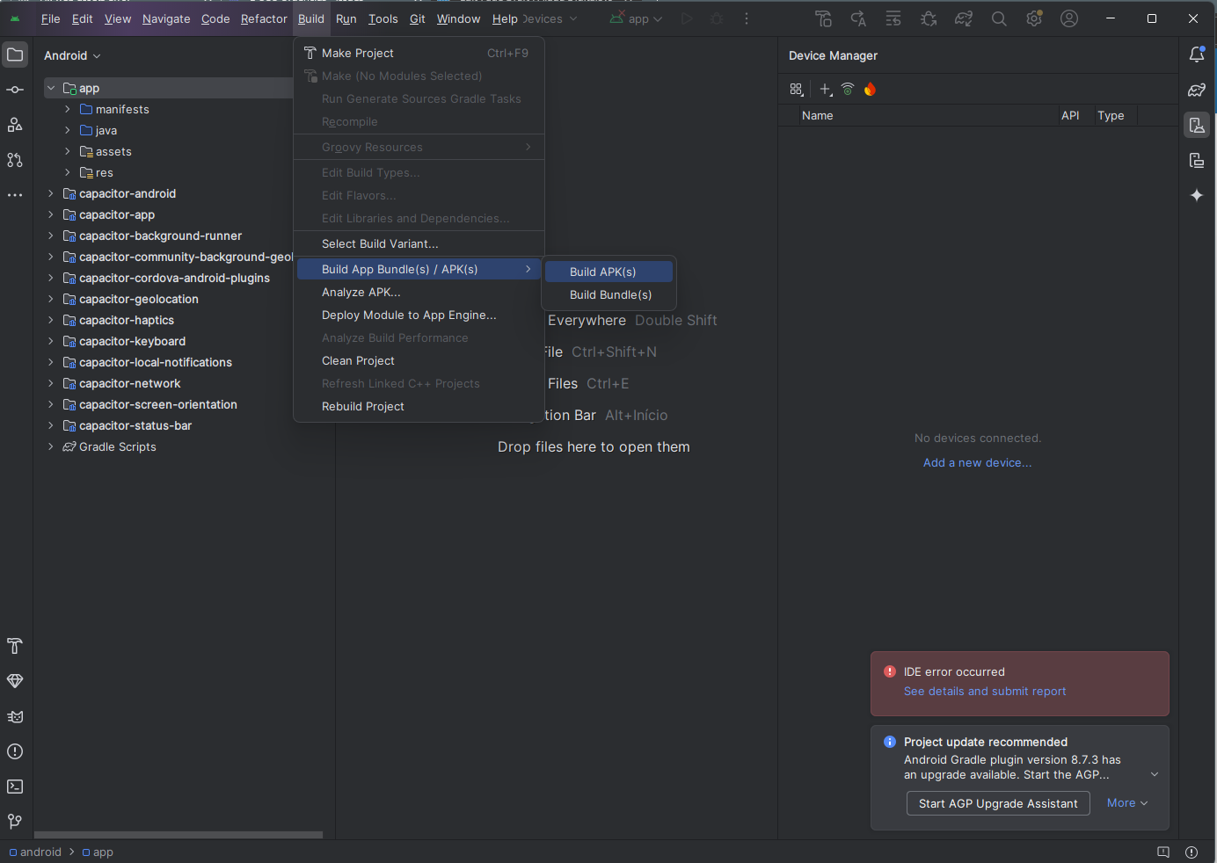This screenshot has height=863, width=1217.
Task: Click the Gemini star icon
Action: 1197,195
